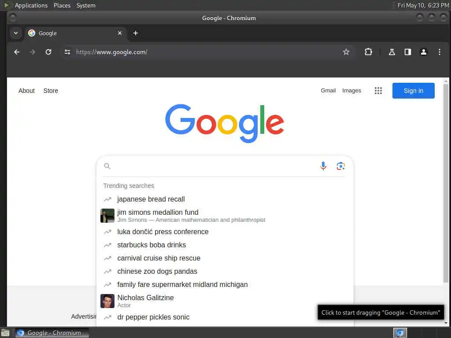Click trending arrow beside starbucks boba drinks
The height and width of the screenshot is (338, 451).
(x=107, y=245)
